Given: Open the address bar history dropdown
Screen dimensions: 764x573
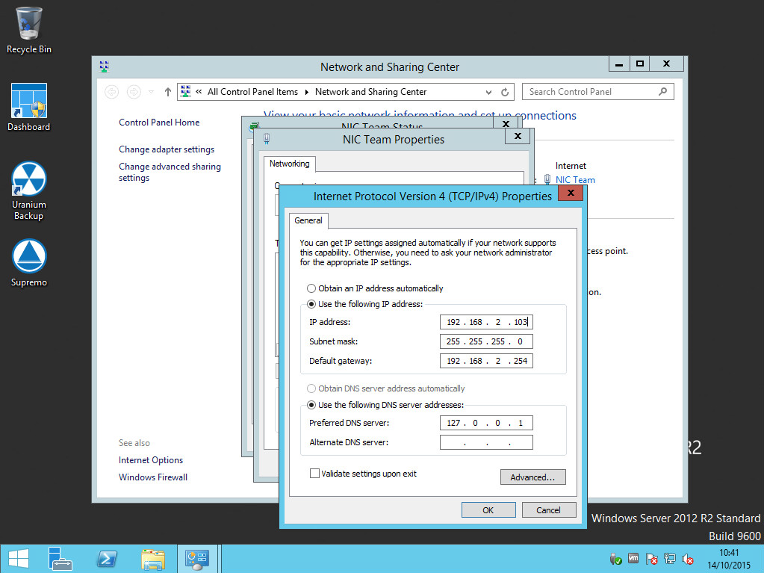Looking at the screenshot, I should point(488,92).
